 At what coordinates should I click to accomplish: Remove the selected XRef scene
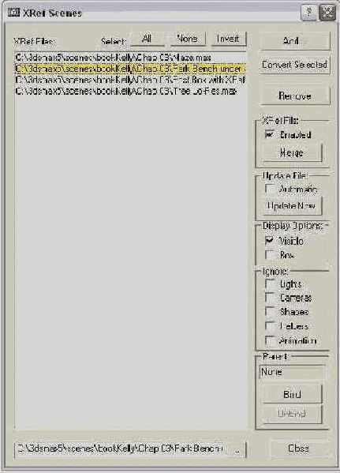294,96
